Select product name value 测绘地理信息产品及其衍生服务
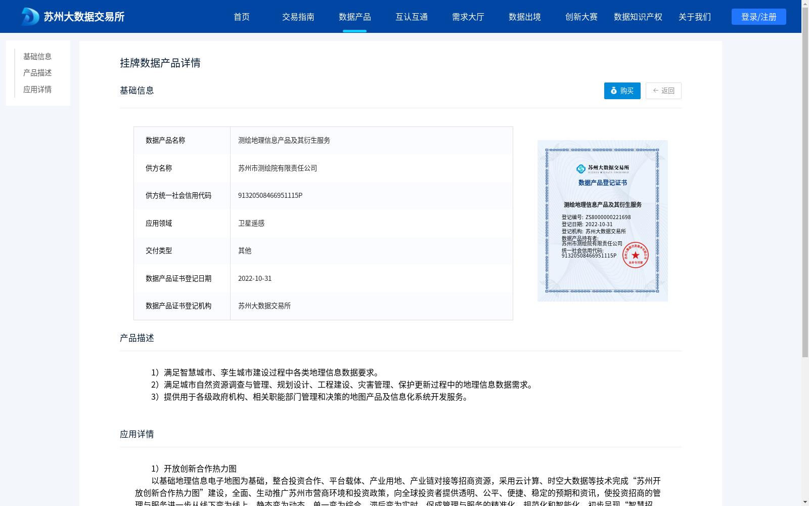 pyautogui.click(x=284, y=140)
